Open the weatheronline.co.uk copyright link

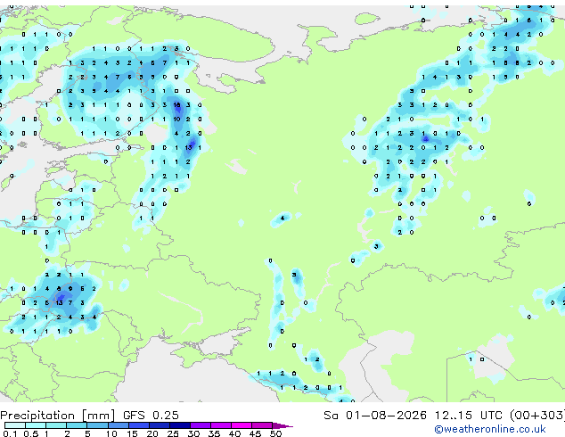pyautogui.click(x=489, y=429)
